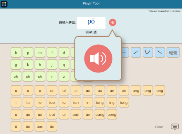The width and height of the screenshot is (182, 134).
Task: Pick final ou
Action: tap(100, 90)
